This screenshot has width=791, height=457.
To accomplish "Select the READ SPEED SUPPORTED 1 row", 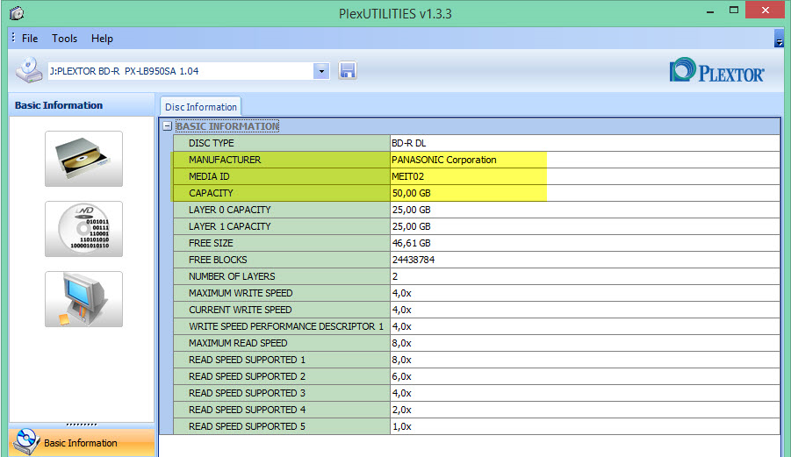I will point(477,360).
